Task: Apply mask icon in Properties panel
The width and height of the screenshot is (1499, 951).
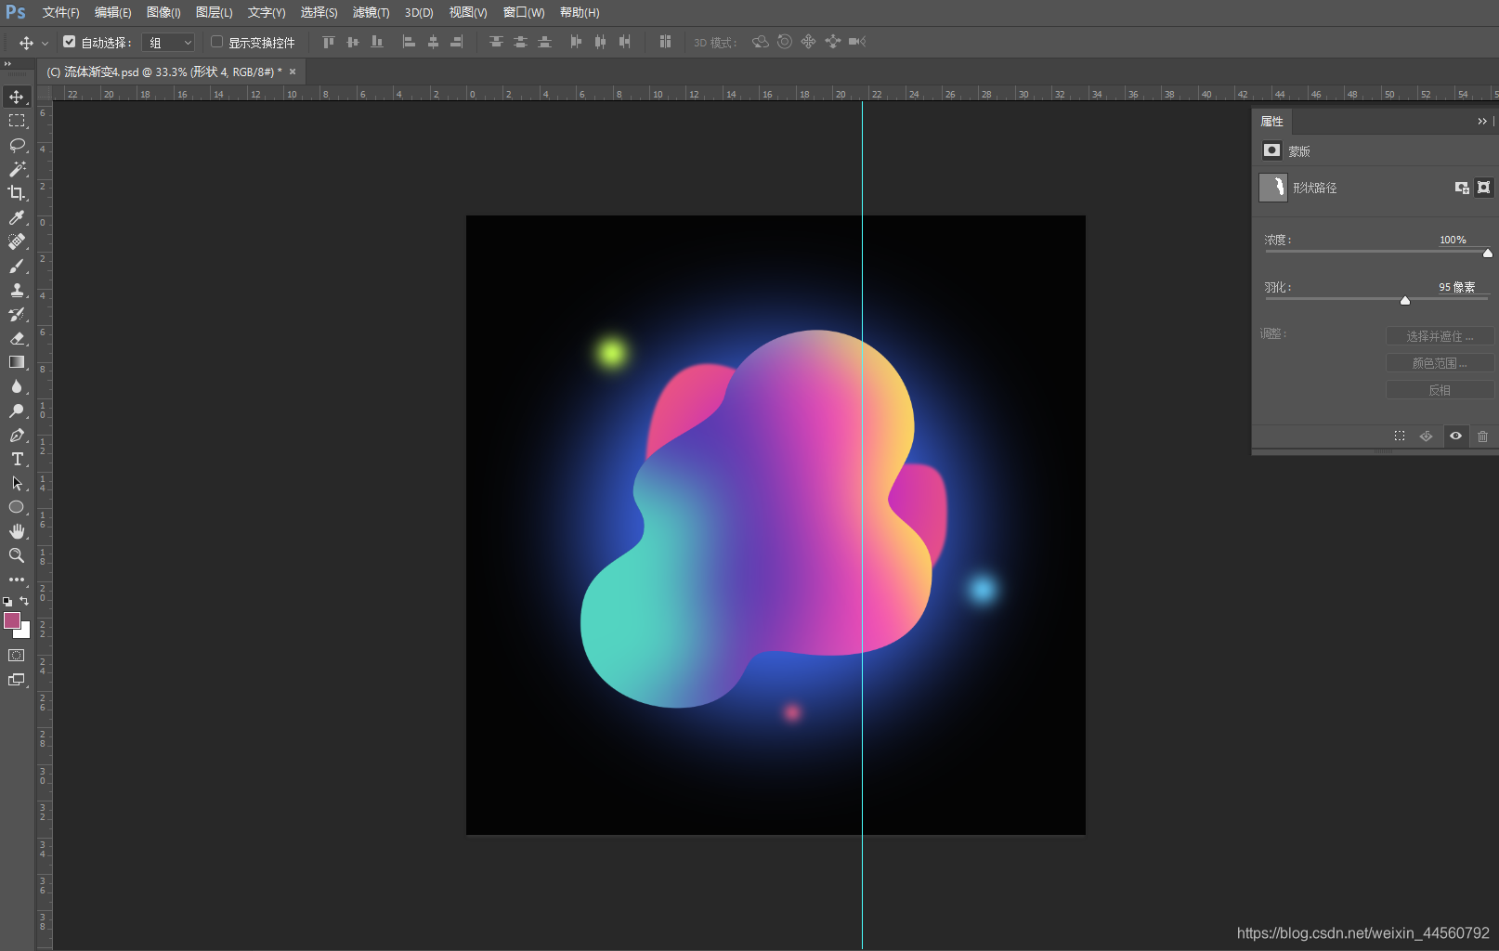Action: click(x=1427, y=436)
